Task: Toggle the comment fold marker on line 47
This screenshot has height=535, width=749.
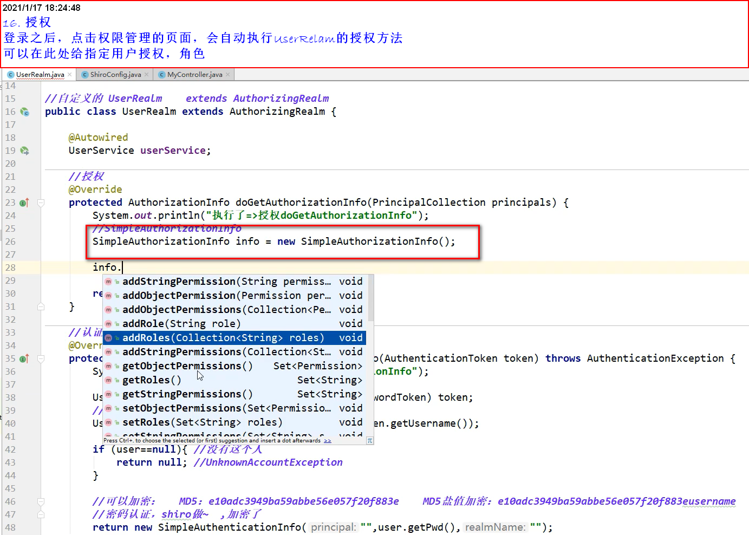Action: 41,514
